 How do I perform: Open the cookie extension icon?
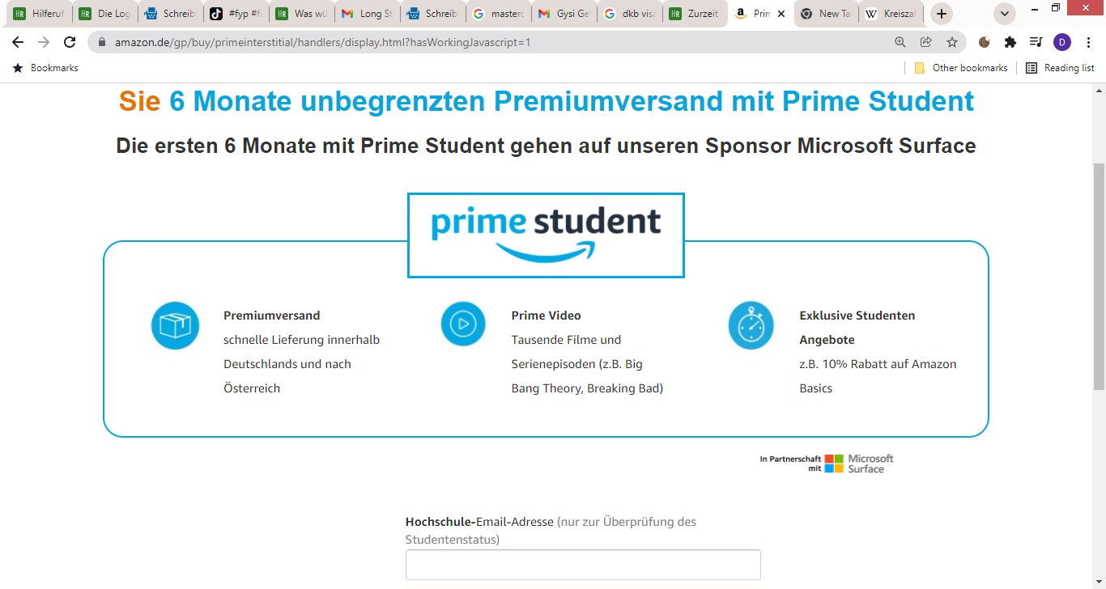click(985, 42)
